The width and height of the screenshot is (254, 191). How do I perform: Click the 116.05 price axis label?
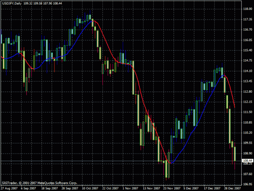tap(247, 40)
